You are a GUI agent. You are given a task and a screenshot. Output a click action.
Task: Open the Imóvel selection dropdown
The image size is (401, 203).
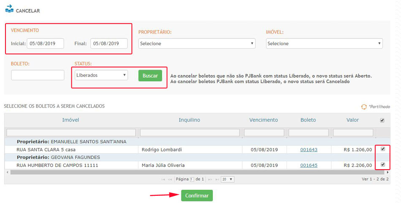tap(324, 43)
